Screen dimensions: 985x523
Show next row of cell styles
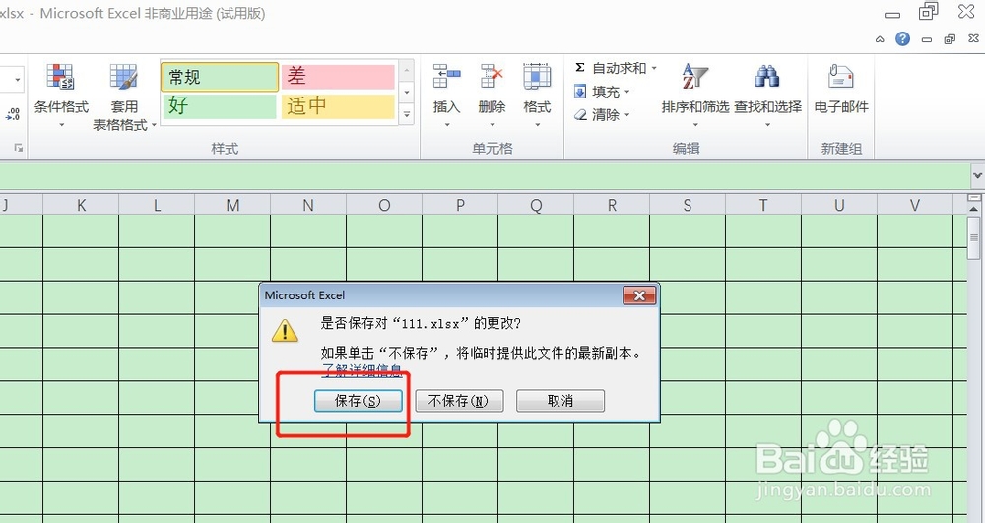407,93
